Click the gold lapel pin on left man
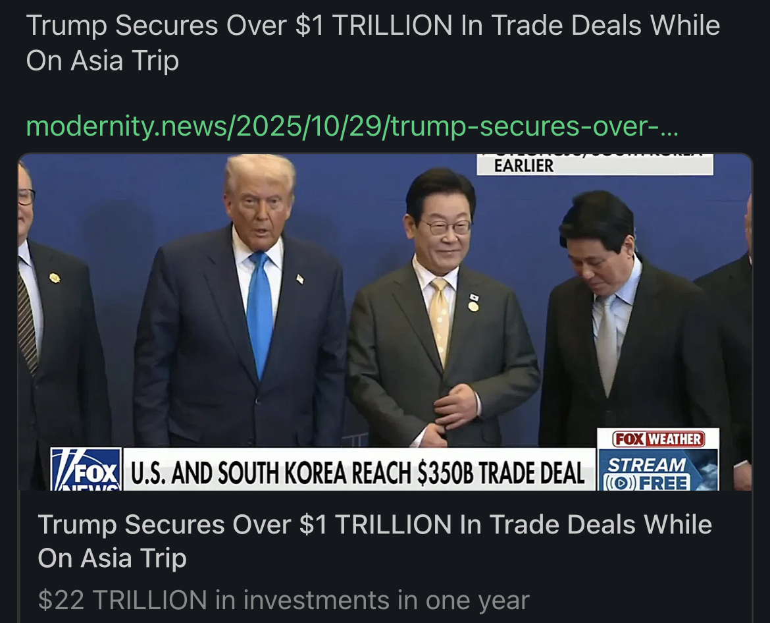 55,278
